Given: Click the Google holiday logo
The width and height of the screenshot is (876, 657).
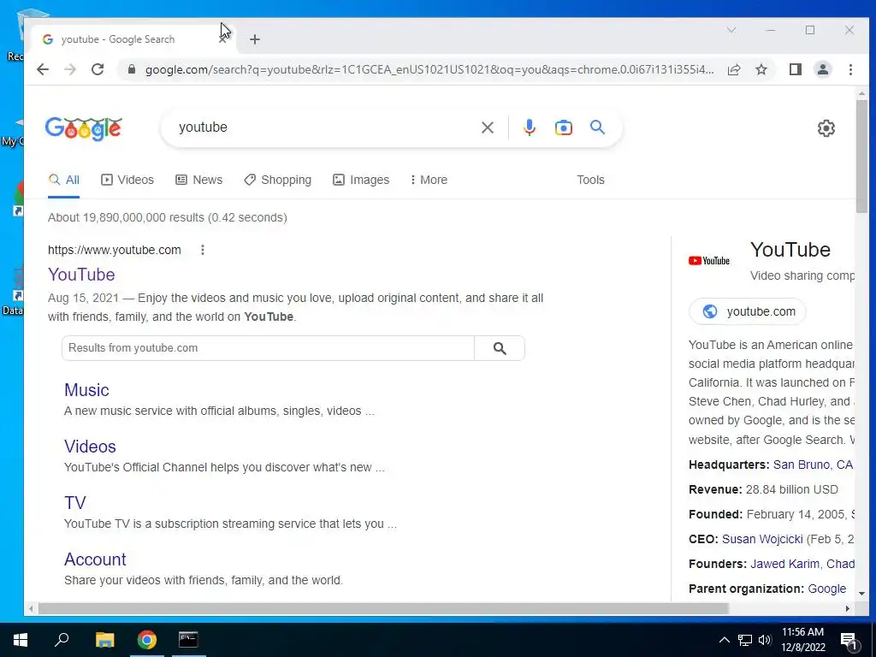Looking at the screenshot, I should click(83, 128).
